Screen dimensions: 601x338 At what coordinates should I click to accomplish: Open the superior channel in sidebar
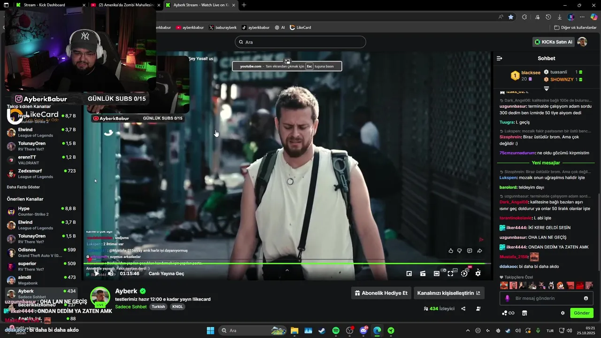(41, 266)
